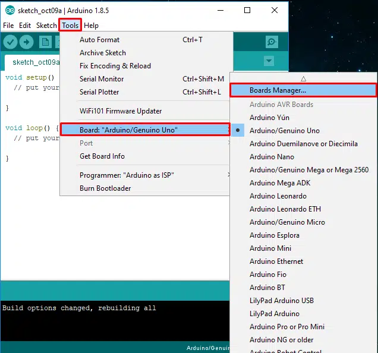Choose Arduino Fio board

coord(304,274)
